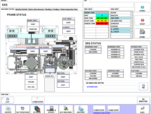This screenshot has width=151, height=114.
Task: Click the HOME house icon
Action: (142, 32)
